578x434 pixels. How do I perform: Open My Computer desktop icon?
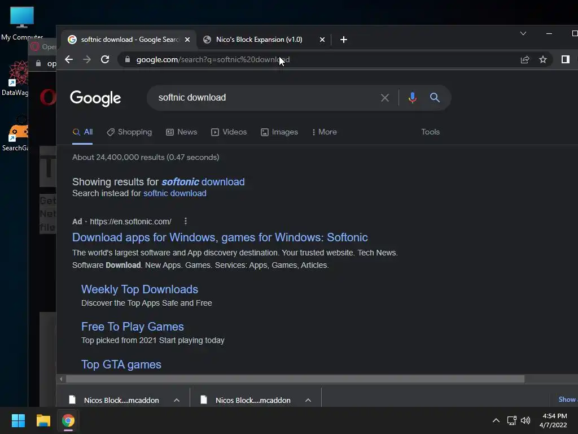(22, 23)
